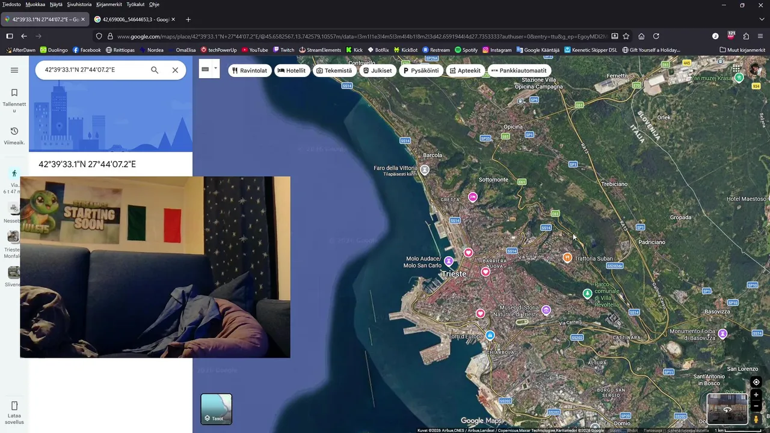Screen dimensions: 770x433
Task: Click the Molo Audace map pin
Action: click(x=449, y=261)
